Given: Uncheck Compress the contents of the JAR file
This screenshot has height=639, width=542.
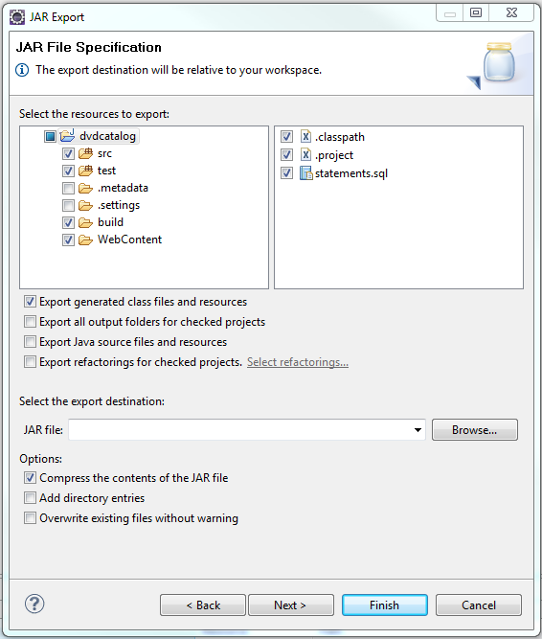Looking at the screenshot, I should (x=30, y=478).
